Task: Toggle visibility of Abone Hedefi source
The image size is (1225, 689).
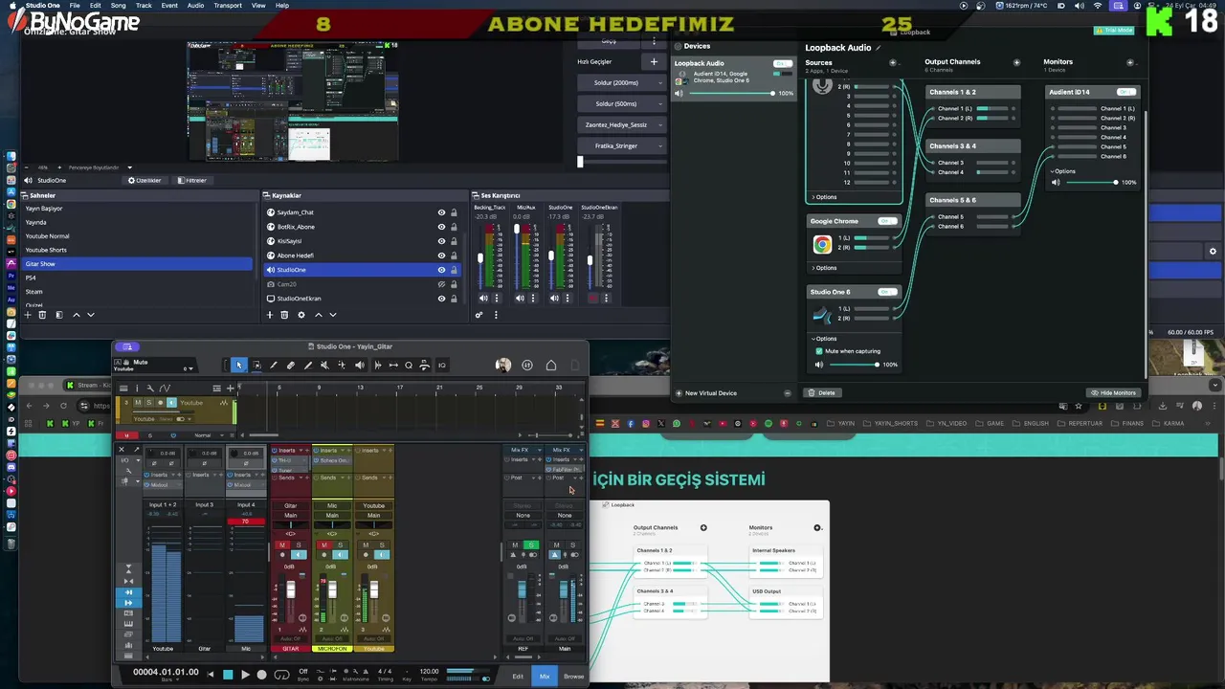Action: point(441,256)
